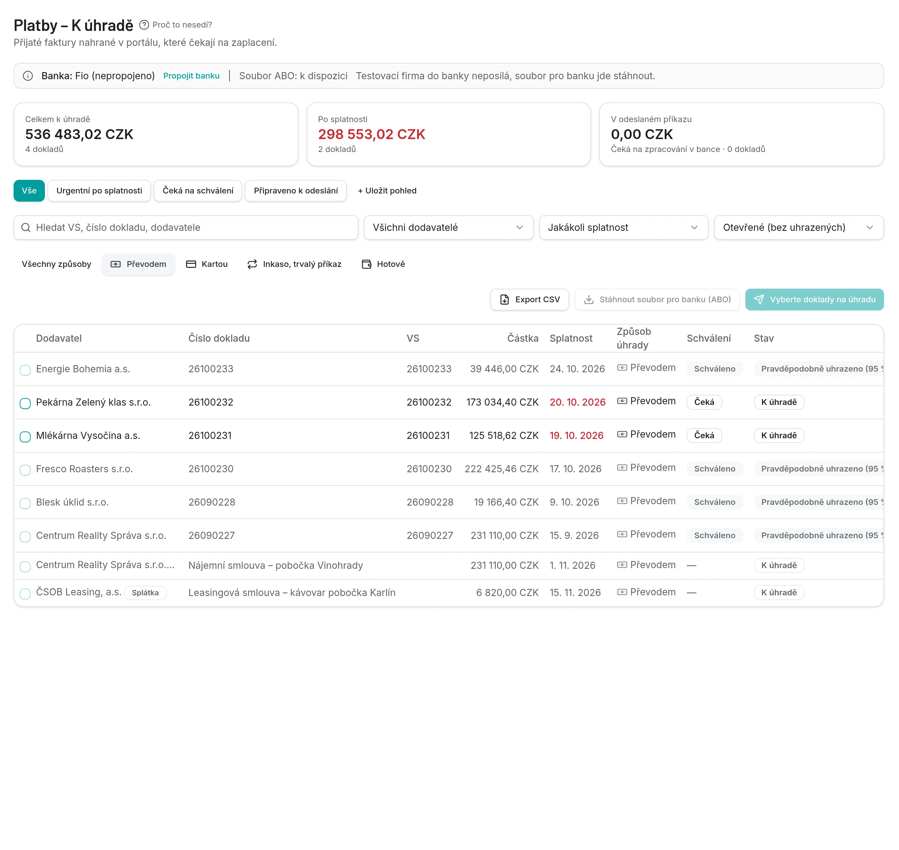Open the Otevřené (bez uhrazených) dropdown
This screenshot has height=850, width=899.
(798, 227)
